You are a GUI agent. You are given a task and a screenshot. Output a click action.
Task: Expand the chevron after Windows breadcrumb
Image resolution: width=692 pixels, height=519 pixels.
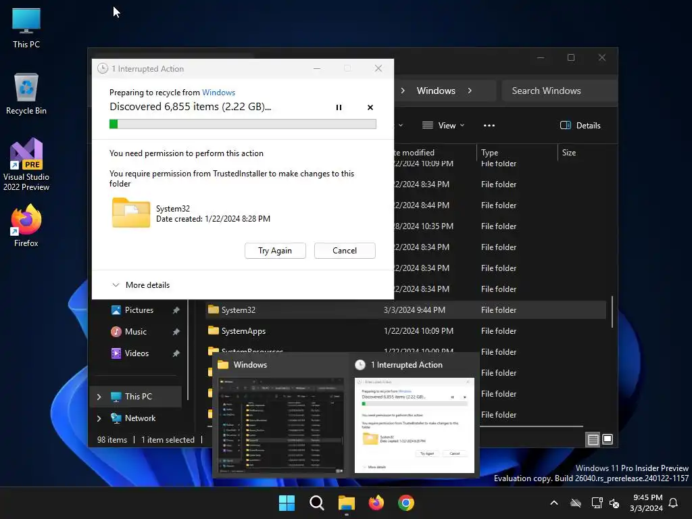coord(470,91)
